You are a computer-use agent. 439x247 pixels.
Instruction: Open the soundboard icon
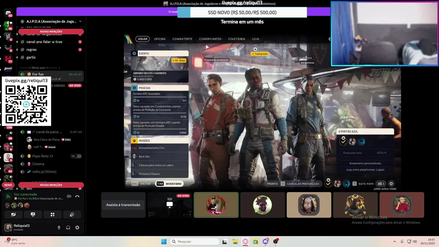click(72, 214)
